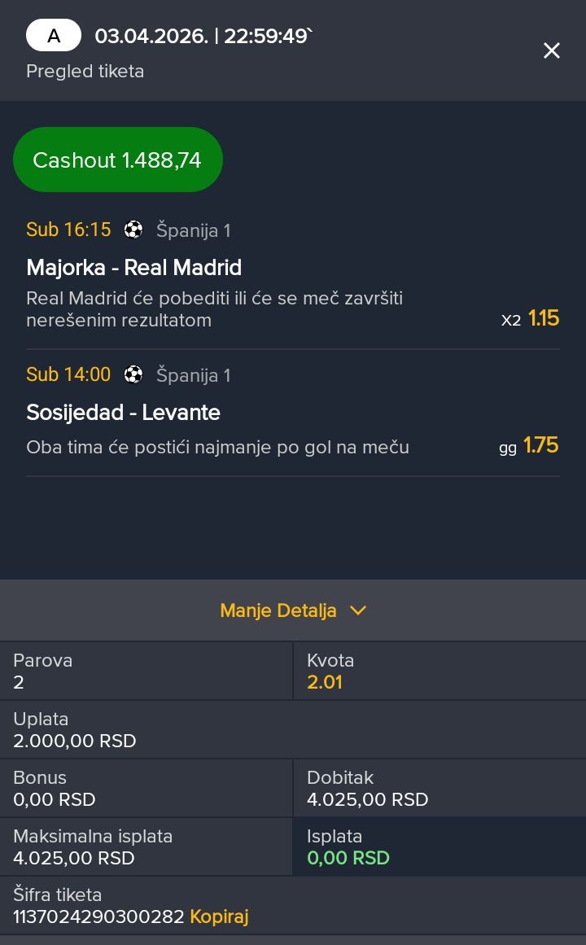
Task: Click the Pregled tiketa heading
Action: [85, 72]
